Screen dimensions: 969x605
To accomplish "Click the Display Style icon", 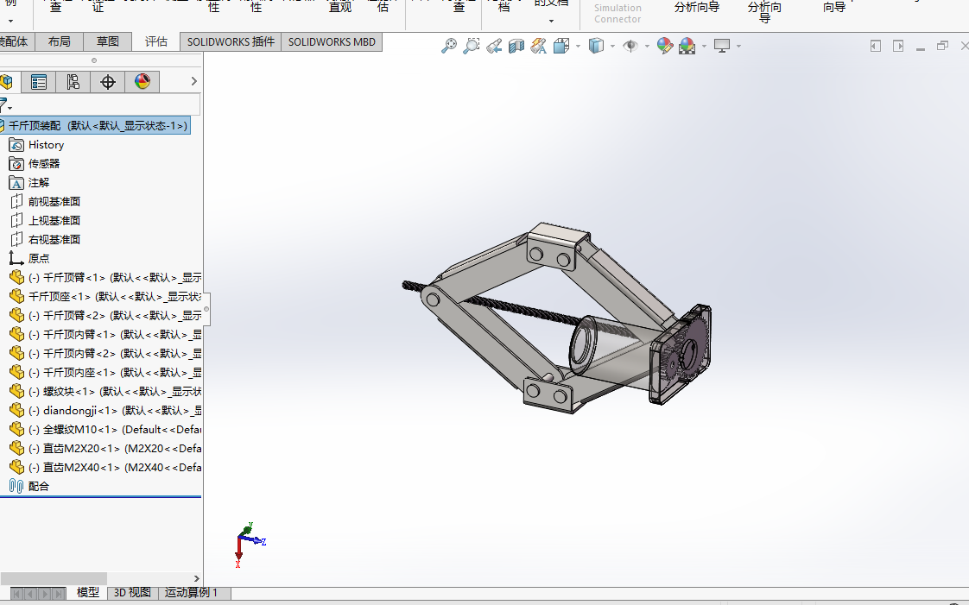I will [596, 46].
